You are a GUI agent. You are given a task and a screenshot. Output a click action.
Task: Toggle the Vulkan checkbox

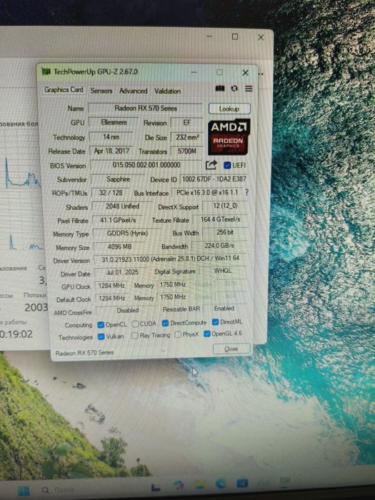coord(101,336)
